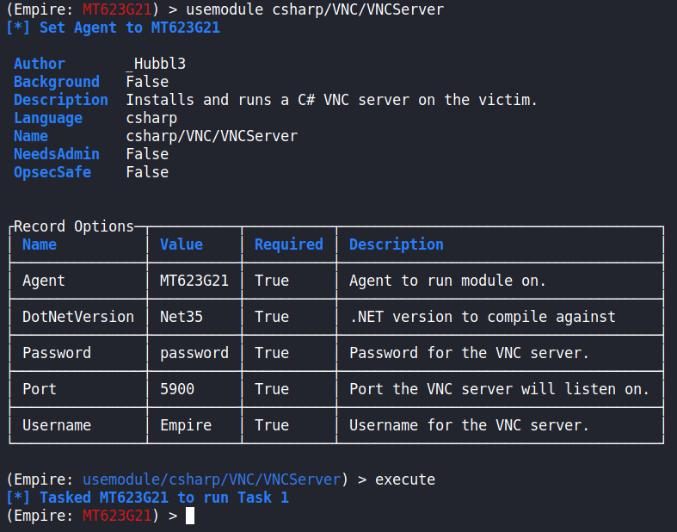Click the 'password' value cell
Image resolution: width=677 pixels, height=532 pixels.
tap(194, 353)
